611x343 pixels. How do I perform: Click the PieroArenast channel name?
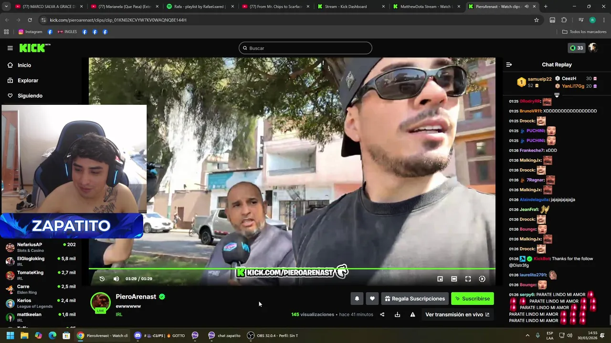[136, 297]
